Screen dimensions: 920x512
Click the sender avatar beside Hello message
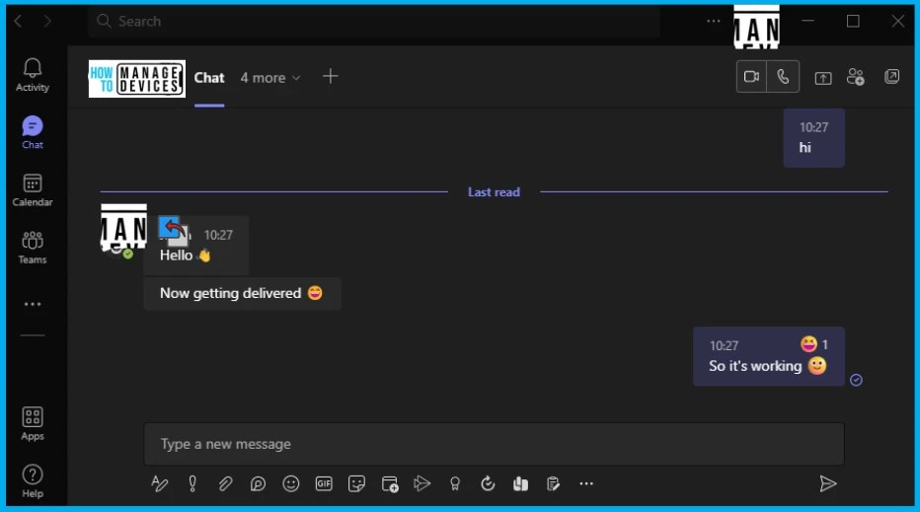123,228
